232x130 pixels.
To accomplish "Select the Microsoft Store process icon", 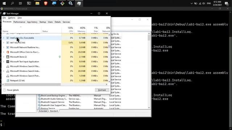I will [x=8, y=57].
